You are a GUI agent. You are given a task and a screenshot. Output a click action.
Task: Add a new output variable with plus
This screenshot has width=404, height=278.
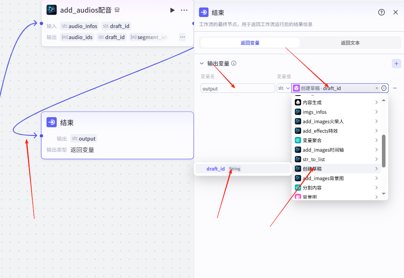[396, 64]
